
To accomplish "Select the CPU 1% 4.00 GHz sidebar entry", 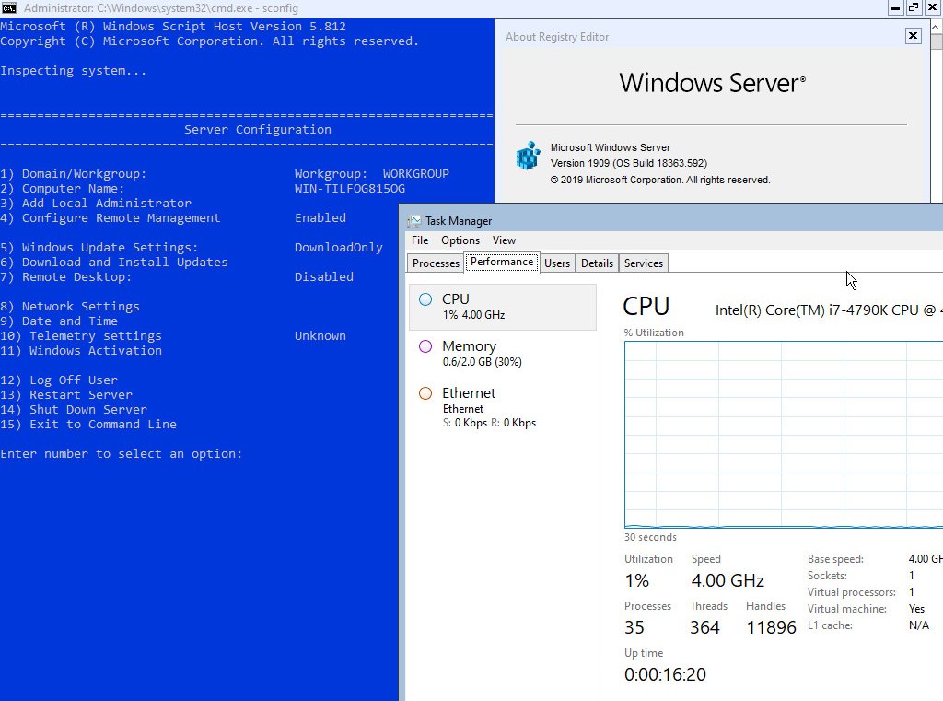I will [503, 306].
